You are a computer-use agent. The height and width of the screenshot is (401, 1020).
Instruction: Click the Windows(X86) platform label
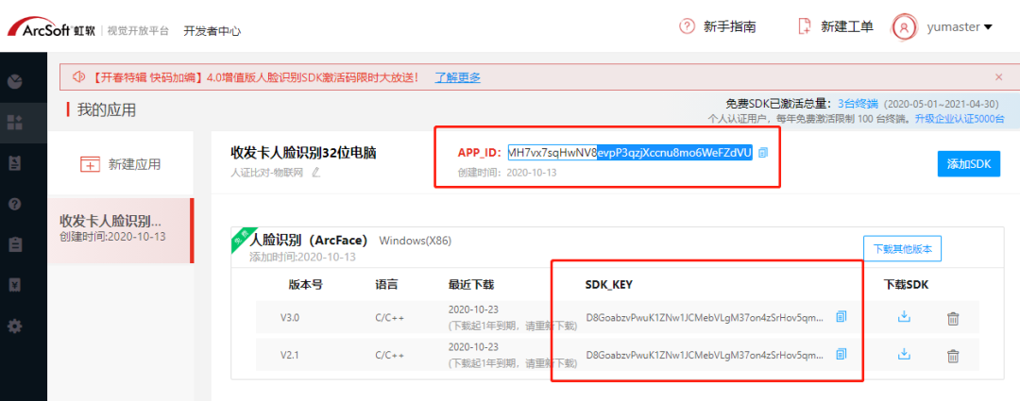pos(415,242)
